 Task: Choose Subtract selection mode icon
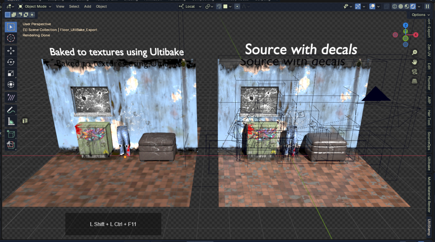[20, 15]
